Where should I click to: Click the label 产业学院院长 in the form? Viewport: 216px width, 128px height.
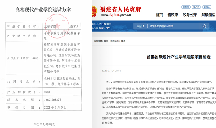24,92
